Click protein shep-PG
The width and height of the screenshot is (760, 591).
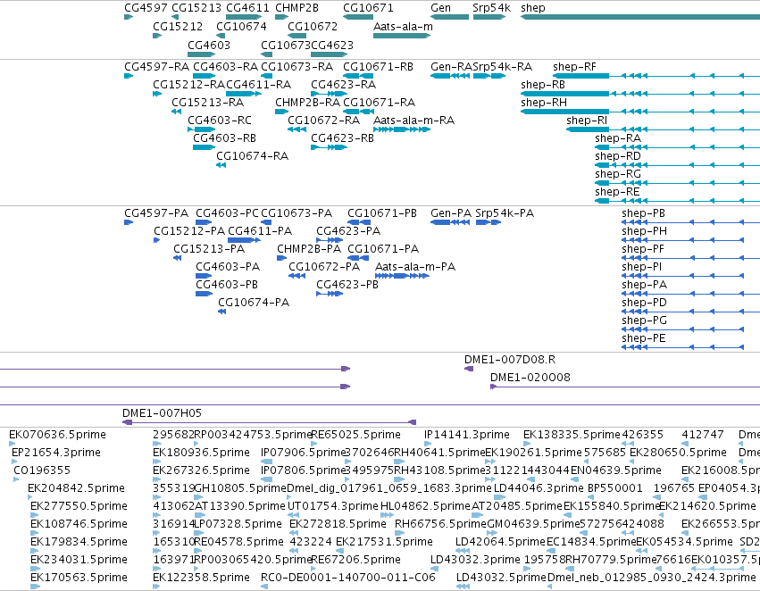644,320
